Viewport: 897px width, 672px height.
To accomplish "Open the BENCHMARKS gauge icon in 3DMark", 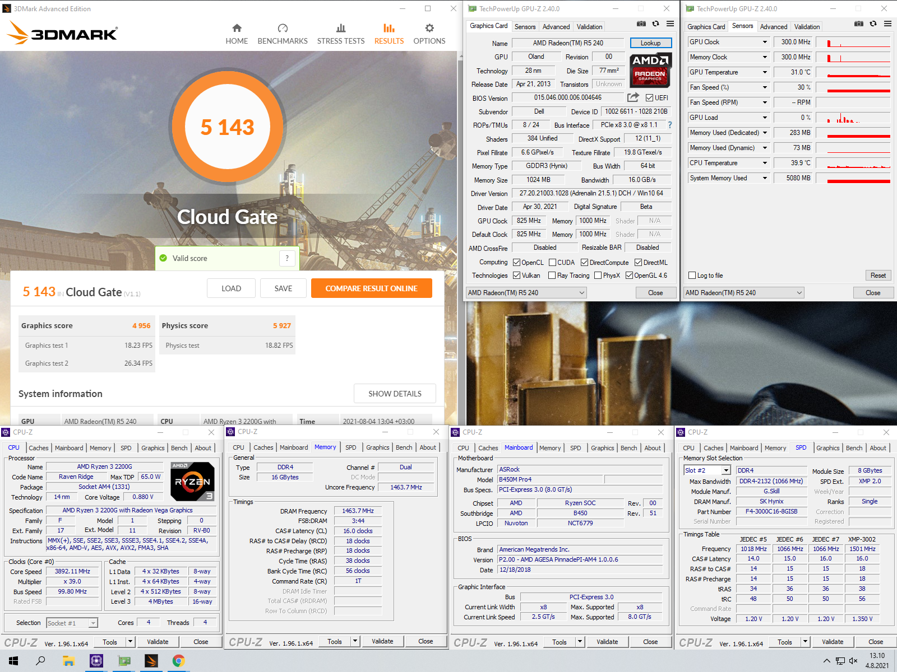I will click(283, 28).
